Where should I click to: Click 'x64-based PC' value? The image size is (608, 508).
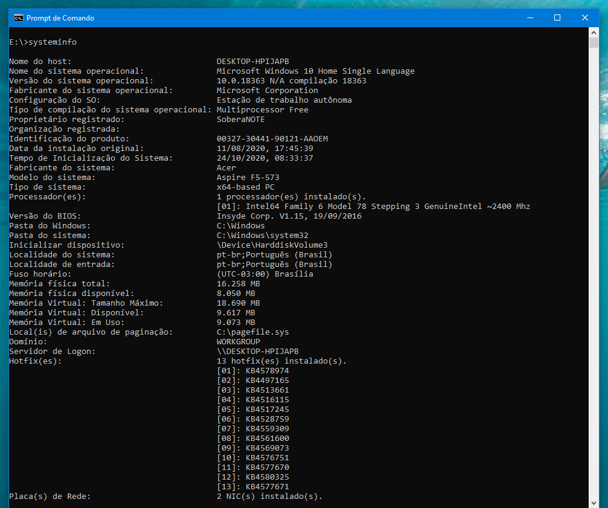point(246,187)
